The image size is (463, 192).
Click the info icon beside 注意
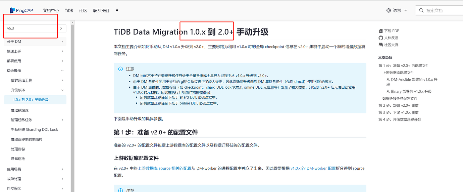pyautogui.click(x=120, y=69)
